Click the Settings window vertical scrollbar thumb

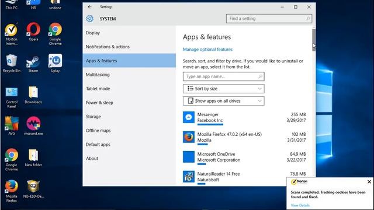(314, 40)
